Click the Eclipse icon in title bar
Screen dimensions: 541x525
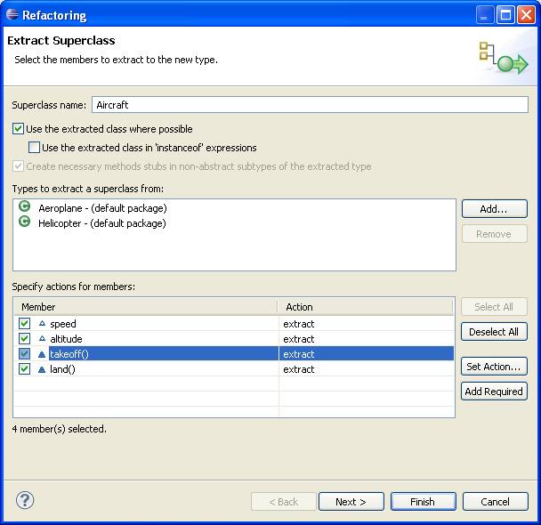click(12, 14)
